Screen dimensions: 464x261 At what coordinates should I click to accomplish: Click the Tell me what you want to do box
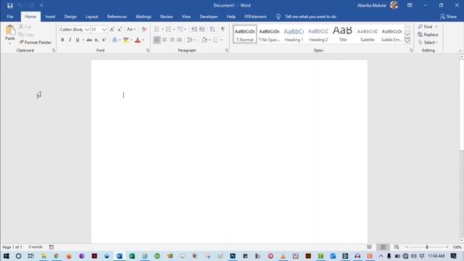point(310,17)
